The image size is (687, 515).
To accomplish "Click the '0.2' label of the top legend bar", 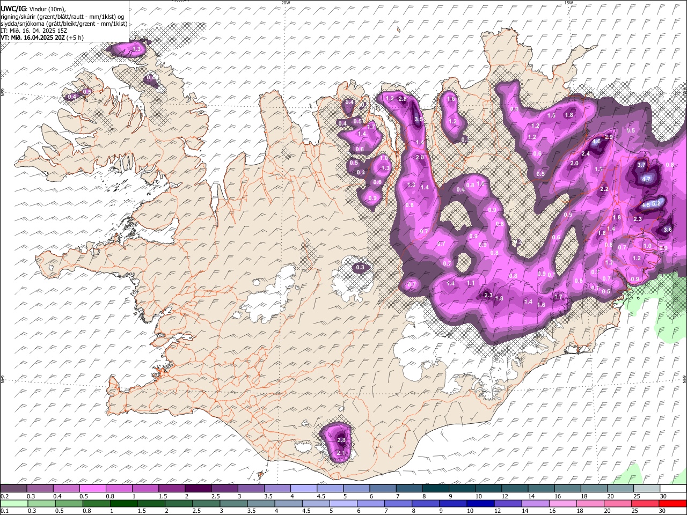I will 4,496.
